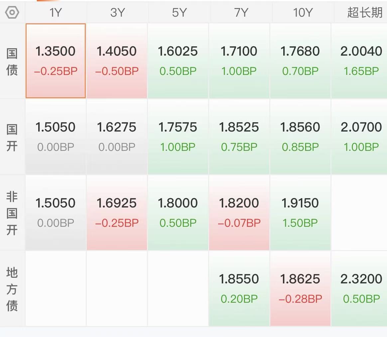Select the 地方债 row label
The image size is (387, 337).
[x=12, y=289]
